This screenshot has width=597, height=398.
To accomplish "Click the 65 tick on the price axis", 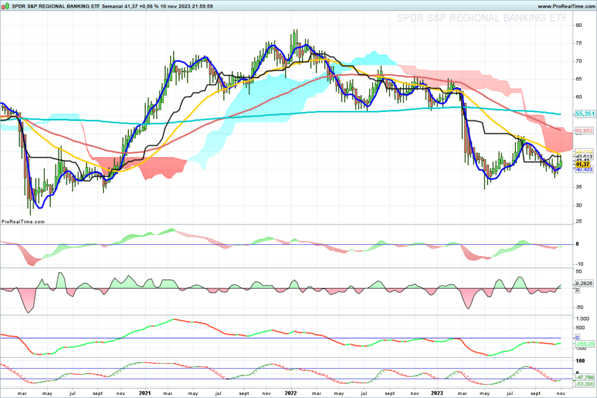I will 579,79.
